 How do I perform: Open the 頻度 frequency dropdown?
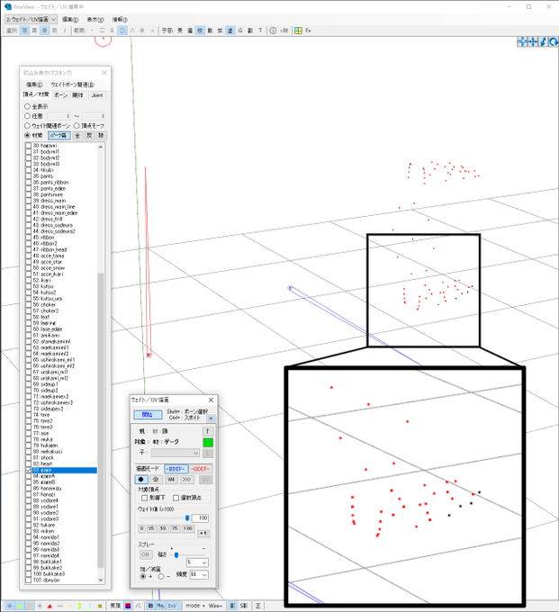[x=199, y=574]
